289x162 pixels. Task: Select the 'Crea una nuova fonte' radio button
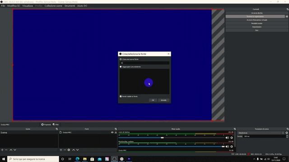click(x=121, y=59)
